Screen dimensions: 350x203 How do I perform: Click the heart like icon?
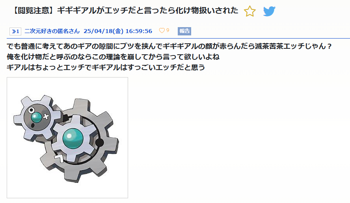(x=162, y=31)
